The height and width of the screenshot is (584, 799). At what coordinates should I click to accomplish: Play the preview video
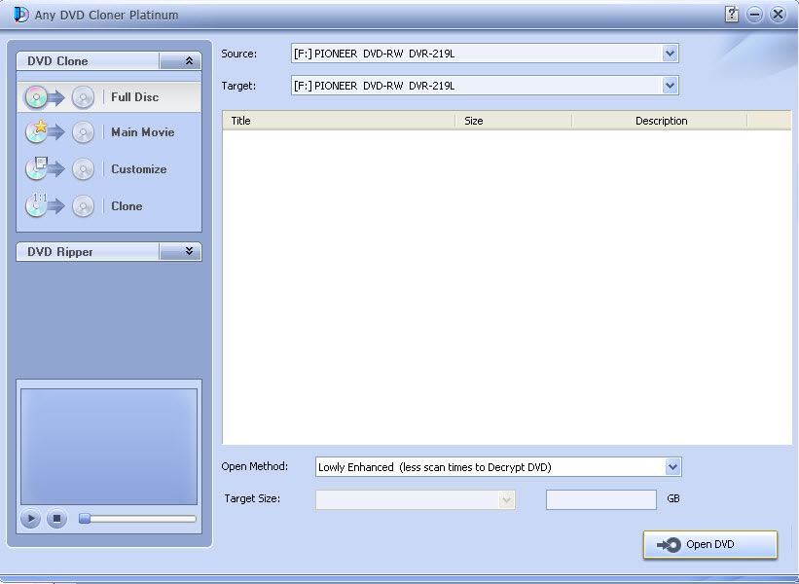tap(30, 519)
